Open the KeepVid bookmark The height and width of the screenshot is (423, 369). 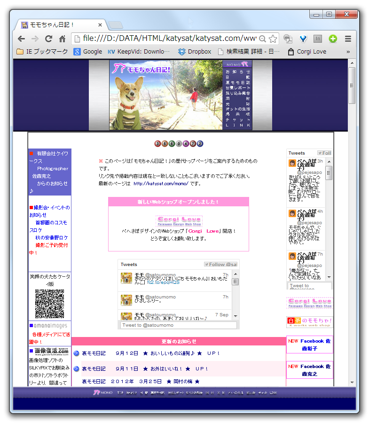pyautogui.click(x=139, y=52)
